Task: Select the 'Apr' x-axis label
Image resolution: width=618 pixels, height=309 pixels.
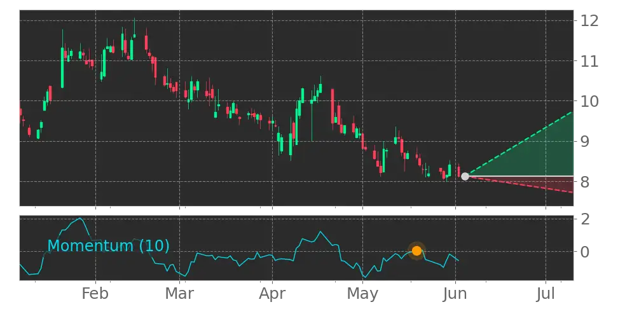Action: click(x=272, y=294)
